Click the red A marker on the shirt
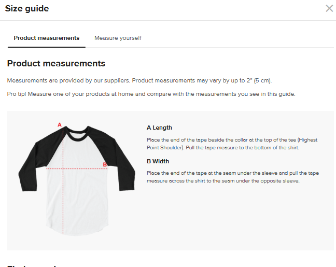This screenshot has width=336, height=267. (60, 125)
